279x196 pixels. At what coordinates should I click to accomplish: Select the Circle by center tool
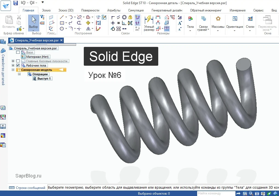tap(62, 29)
